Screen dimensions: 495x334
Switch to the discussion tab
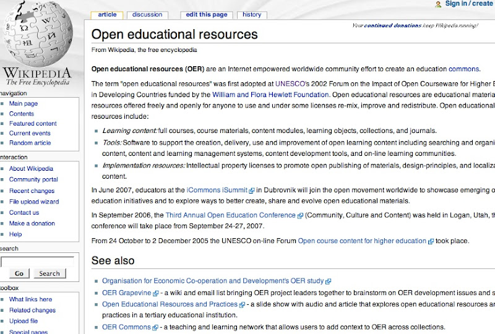[147, 15]
